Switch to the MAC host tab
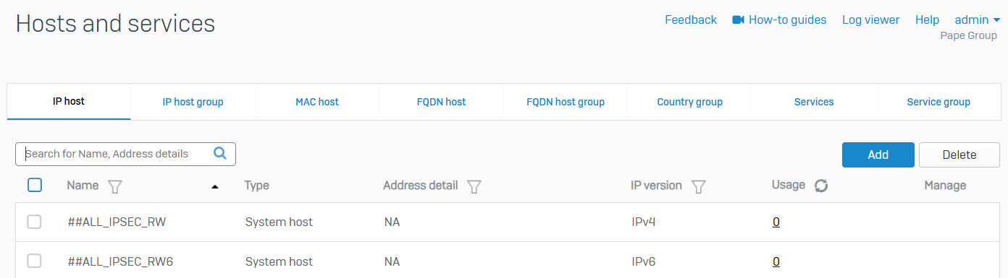Screen dimensions: 1008x278 [317, 102]
